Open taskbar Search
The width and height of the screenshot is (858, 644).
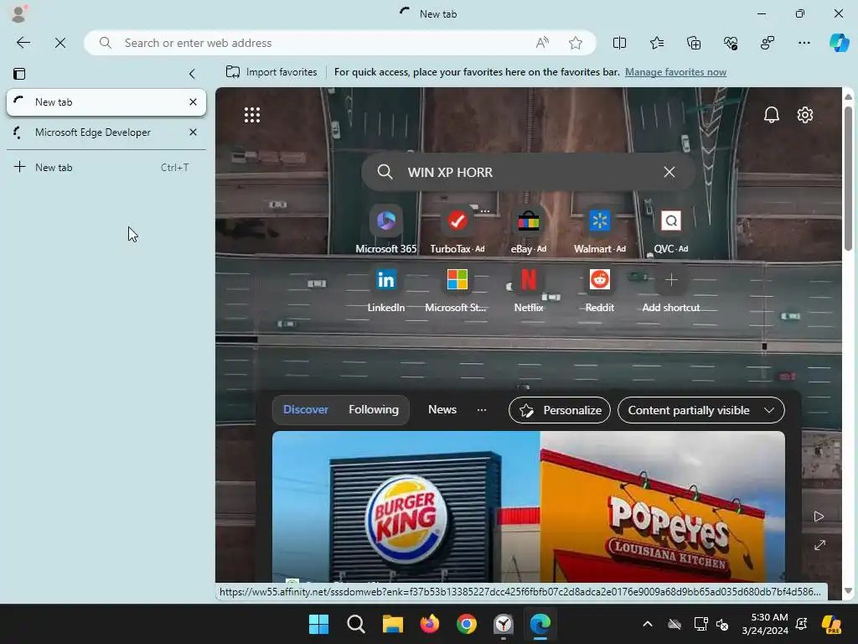pyautogui.click(x=355, y=624)
